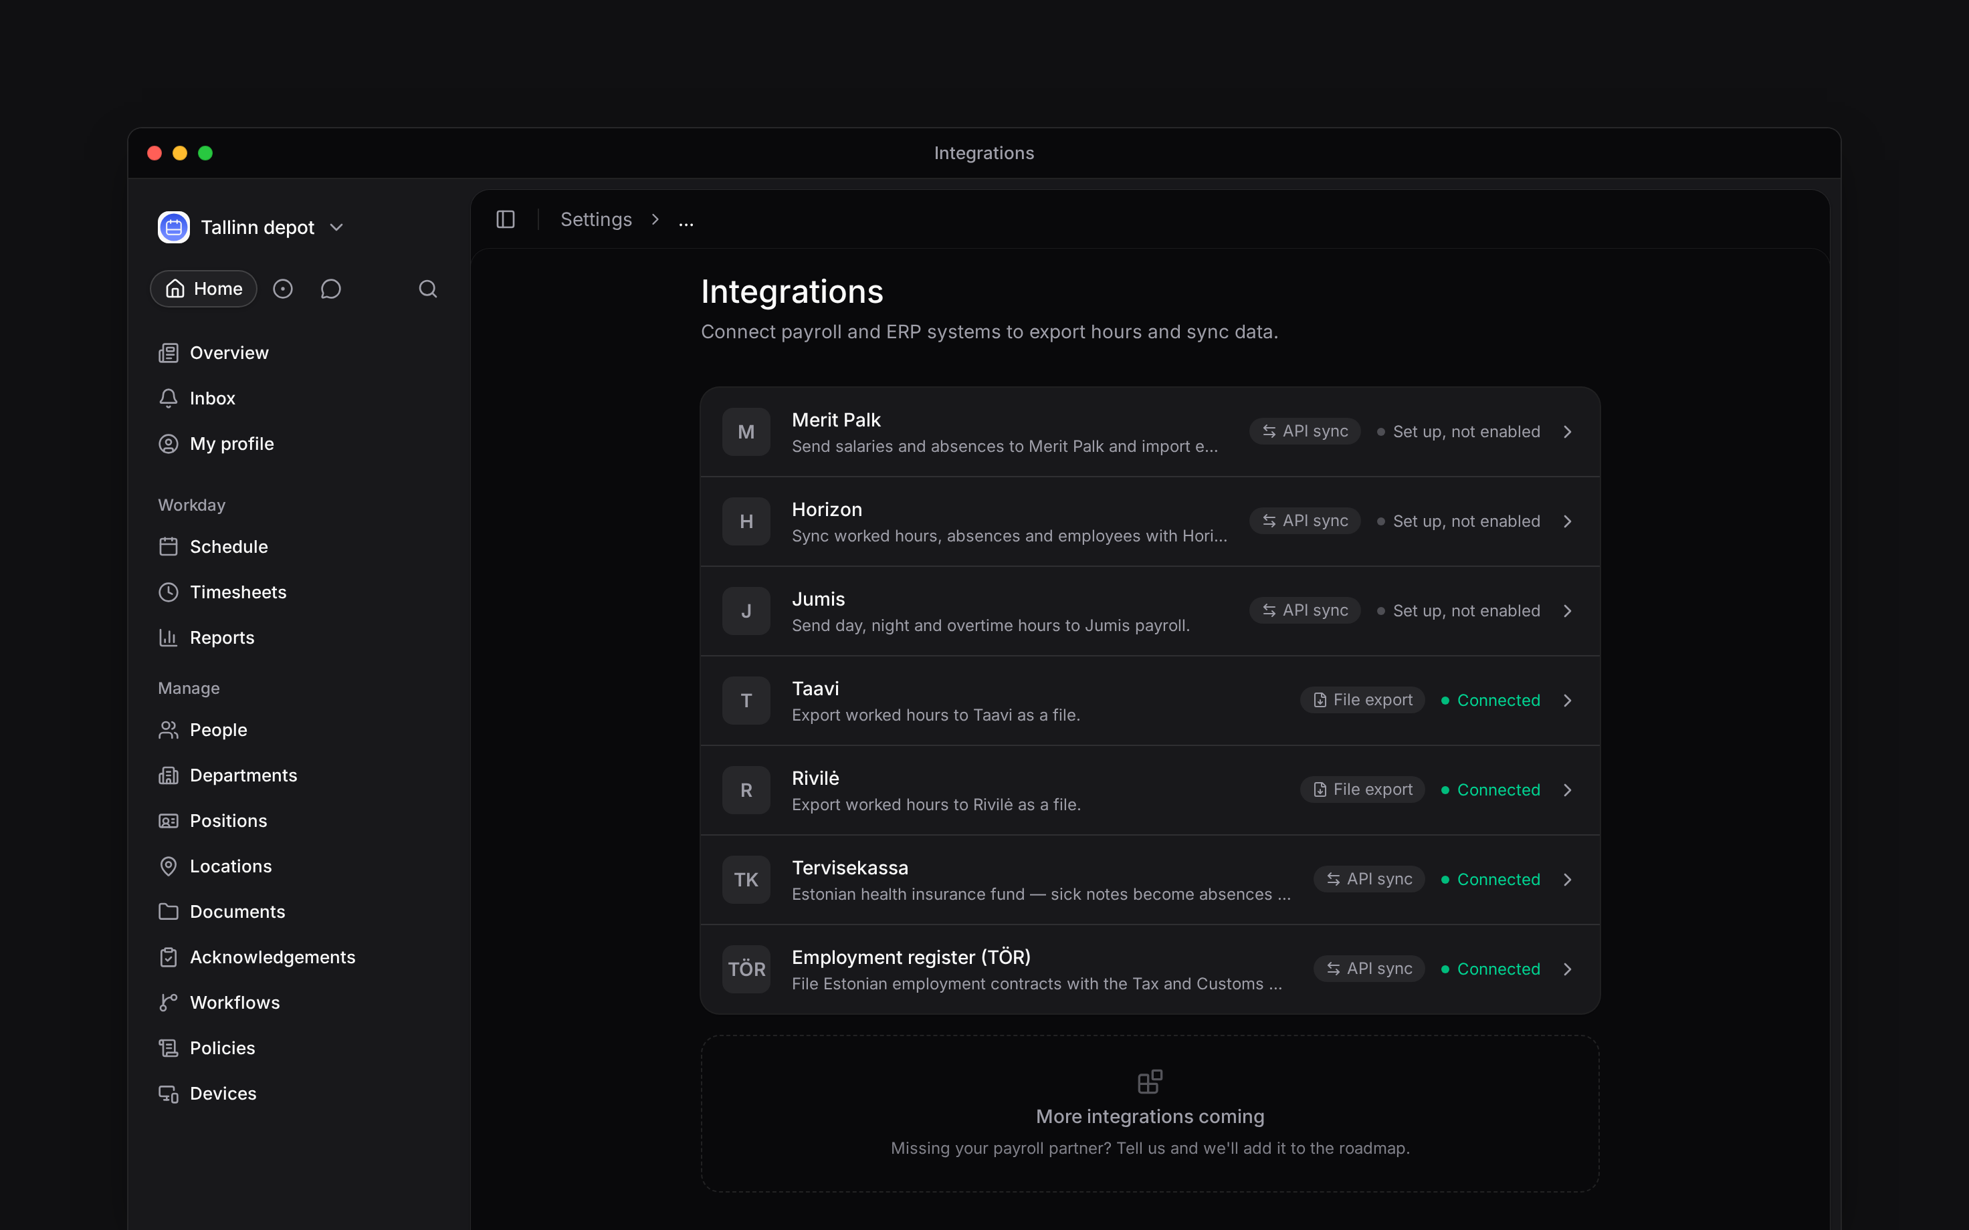This screenshot has height=1230, width=1969.
Task: Click the Home button
Action: coord(203,289)
